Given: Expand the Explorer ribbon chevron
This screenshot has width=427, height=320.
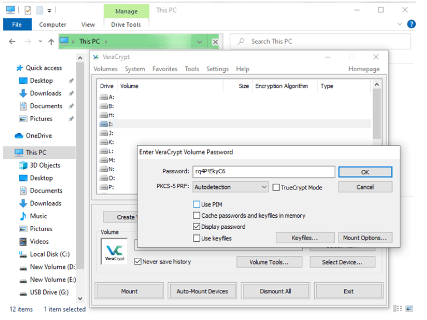Looking at the screenshot, I should [400, 24].
